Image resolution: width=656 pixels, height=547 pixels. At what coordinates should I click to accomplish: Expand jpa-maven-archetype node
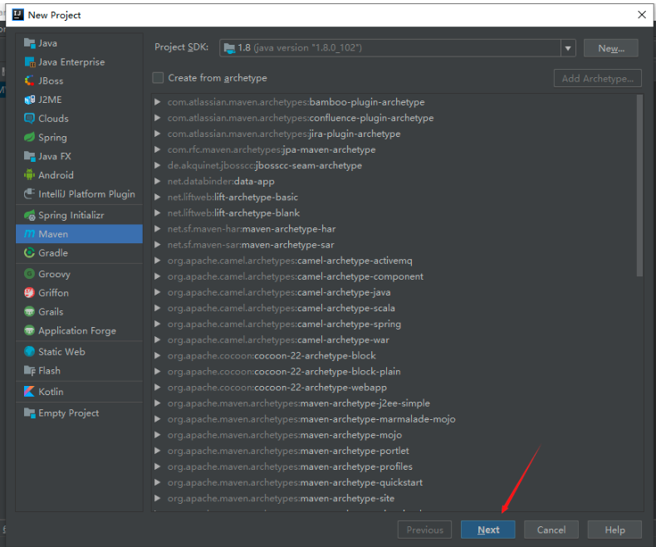tap(157, 149)
